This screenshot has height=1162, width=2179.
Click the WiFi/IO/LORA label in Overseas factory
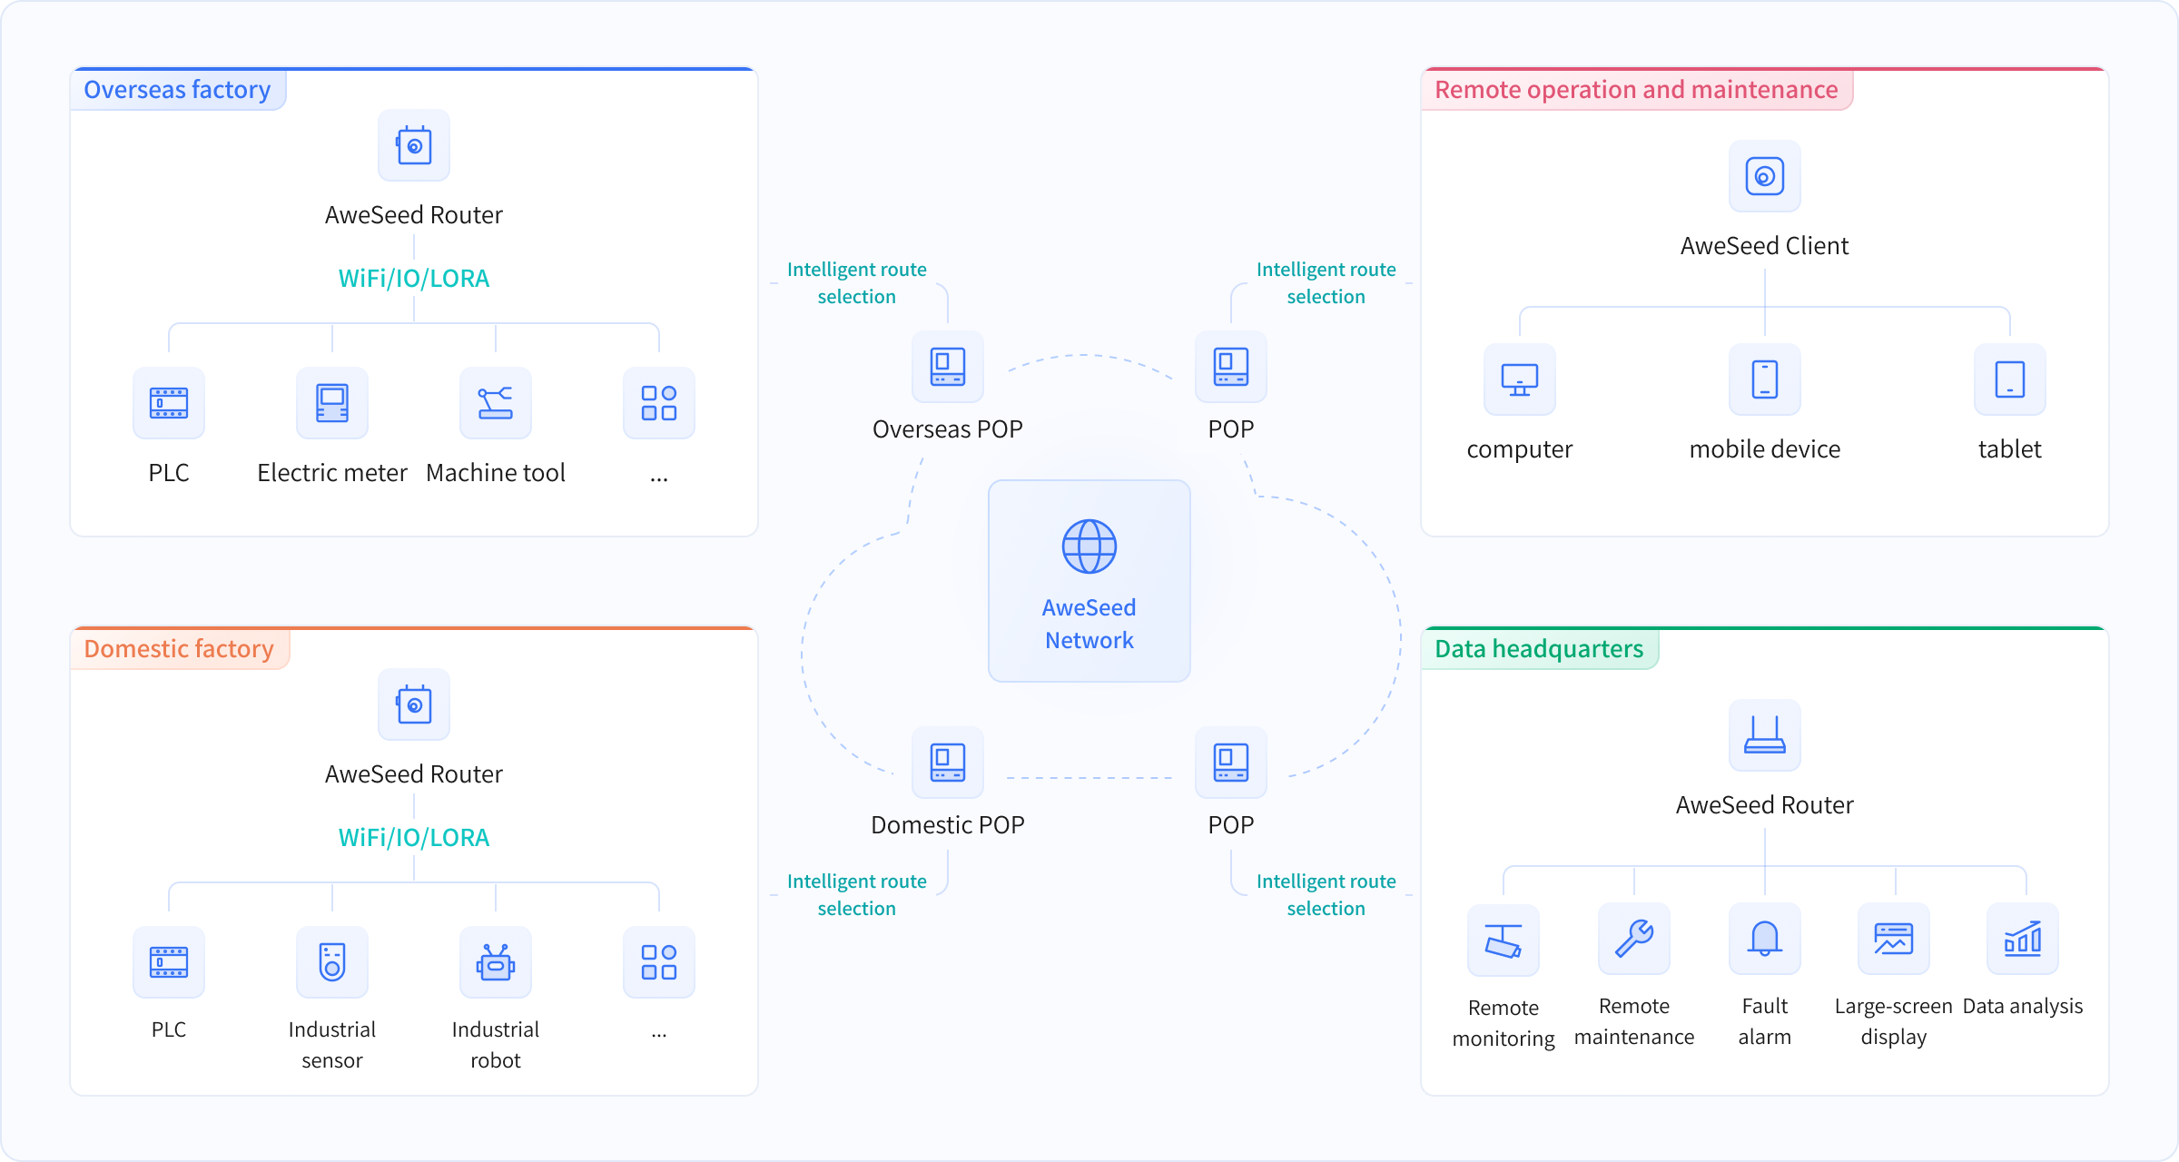click(414, 279)
